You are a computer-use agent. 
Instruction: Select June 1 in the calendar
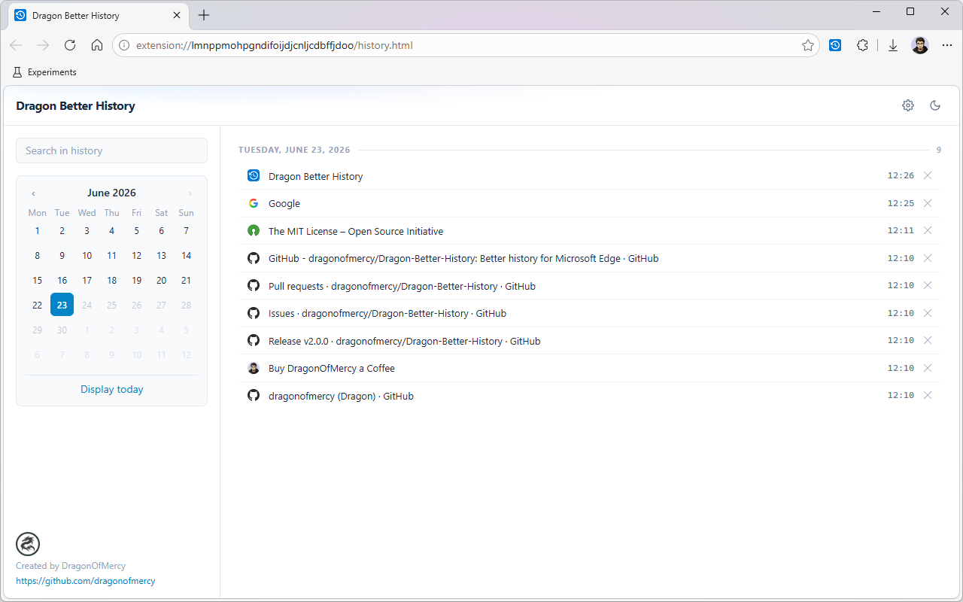pos(37,231)
